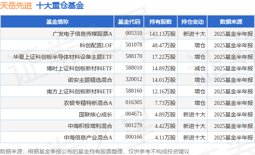This screenshot has width=255, height=155.
Task: Click the 基金简称 column header
Action: coord(57,22)
